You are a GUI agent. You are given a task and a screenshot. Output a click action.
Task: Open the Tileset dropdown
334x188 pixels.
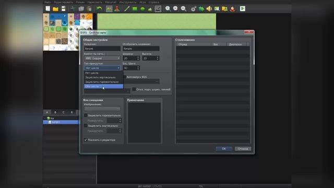tap(102, 58)
